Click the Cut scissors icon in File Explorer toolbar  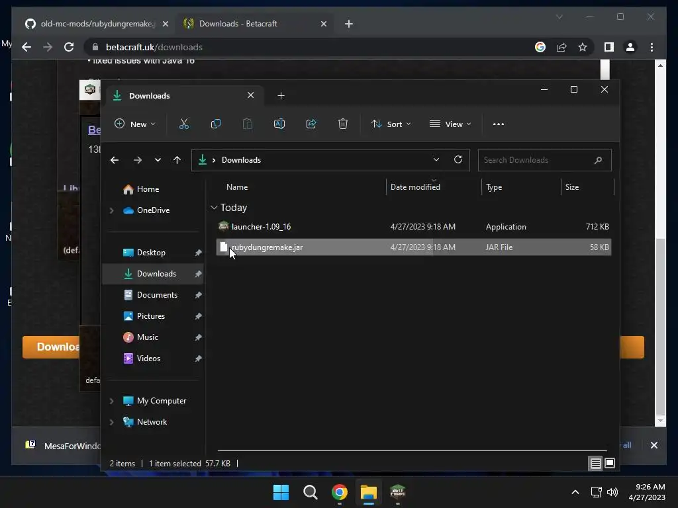point(184,124)
